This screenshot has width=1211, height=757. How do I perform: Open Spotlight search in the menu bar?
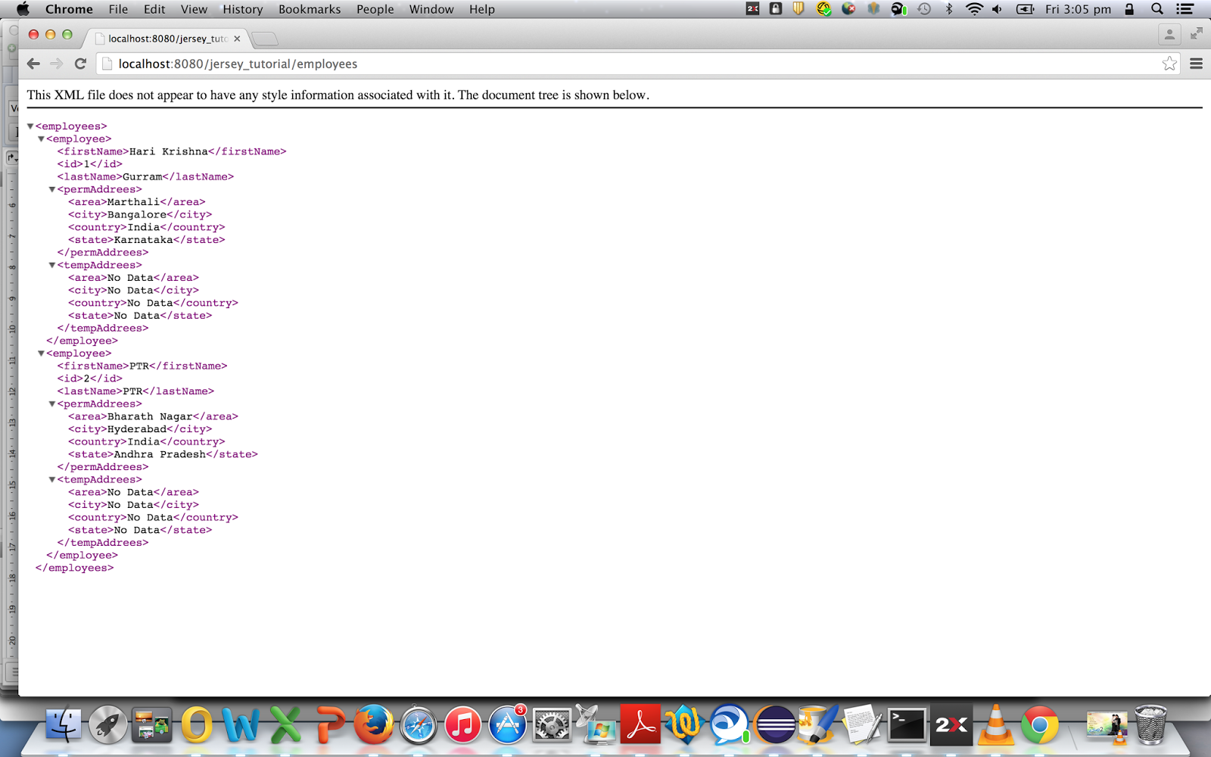click(1156, 9)
